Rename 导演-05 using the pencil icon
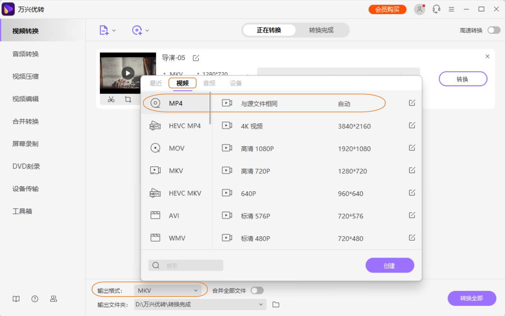 196,58
